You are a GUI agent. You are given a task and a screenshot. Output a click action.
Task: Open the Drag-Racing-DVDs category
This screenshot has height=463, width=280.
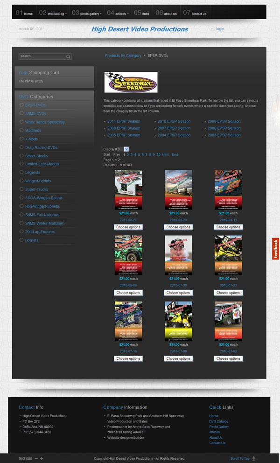(x=41, y=147)
